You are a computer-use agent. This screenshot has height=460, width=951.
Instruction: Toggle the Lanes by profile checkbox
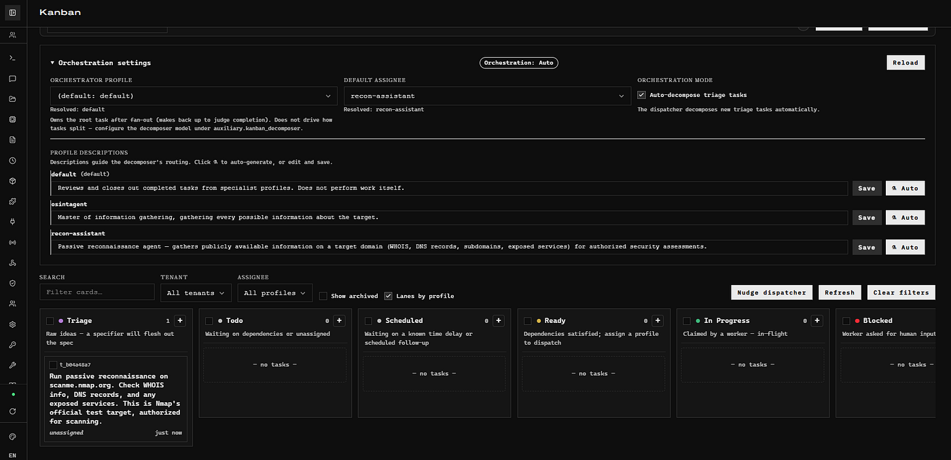click(389, 296)
